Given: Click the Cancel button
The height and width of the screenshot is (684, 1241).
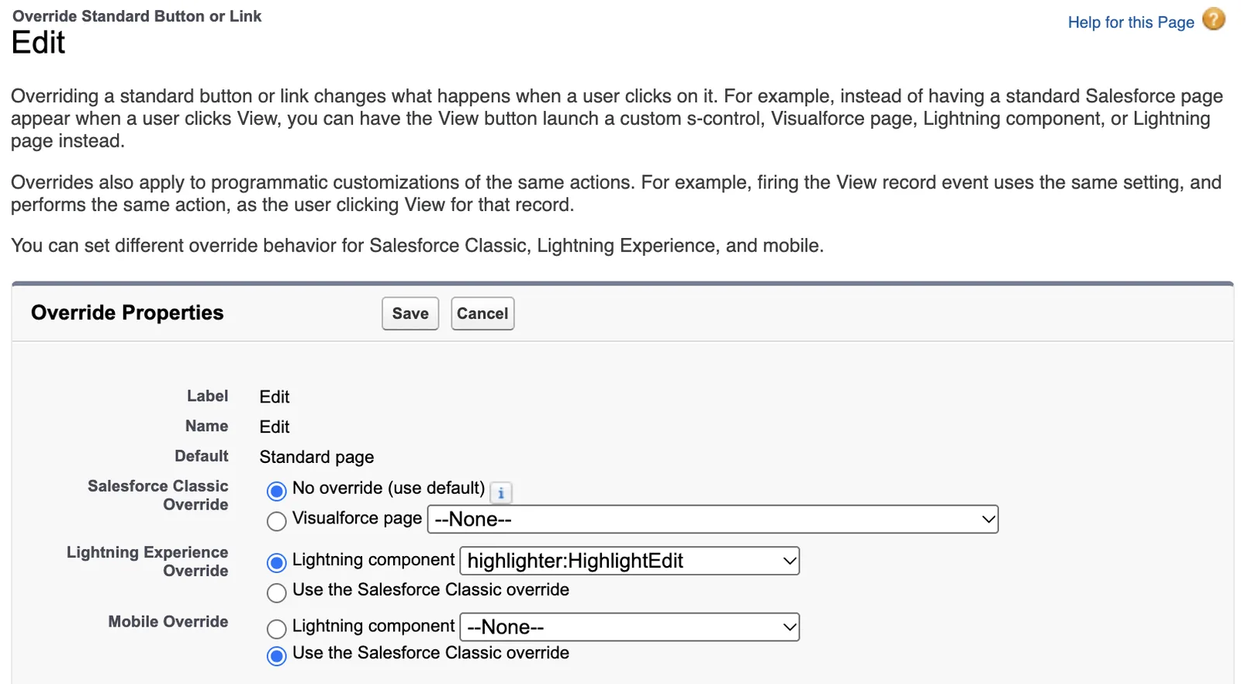Looking at the screenshot, I should (482, 313).
